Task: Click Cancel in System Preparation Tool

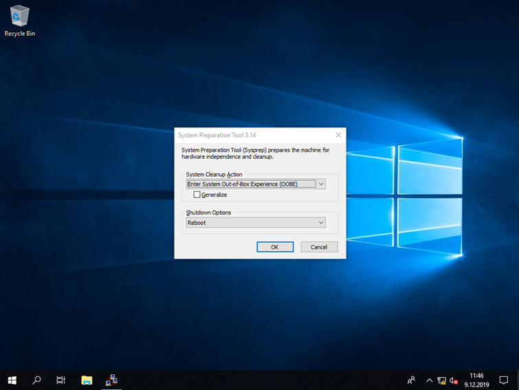Action: [x=319, y=247]
